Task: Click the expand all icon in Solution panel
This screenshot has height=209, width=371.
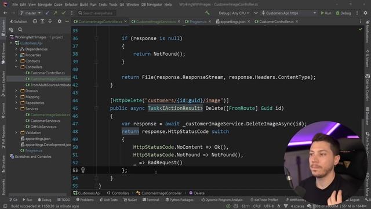Action: point(42,21)
